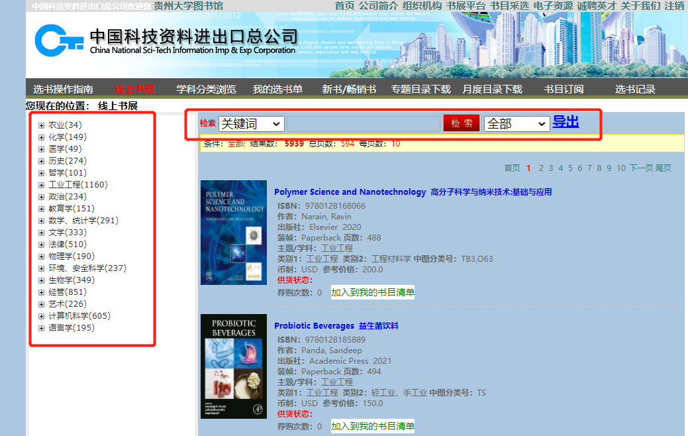This screenshot has height=436, width=688.
Task: Open the 全部 filter dropdown
Action: [x=516, y=124]
